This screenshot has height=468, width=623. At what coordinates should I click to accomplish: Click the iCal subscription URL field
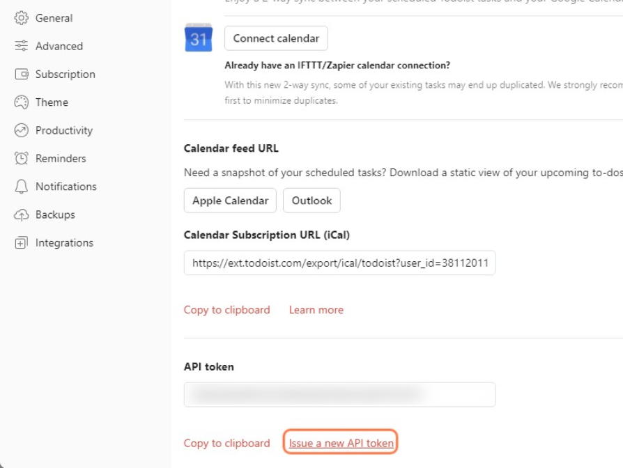pos(339,263)
